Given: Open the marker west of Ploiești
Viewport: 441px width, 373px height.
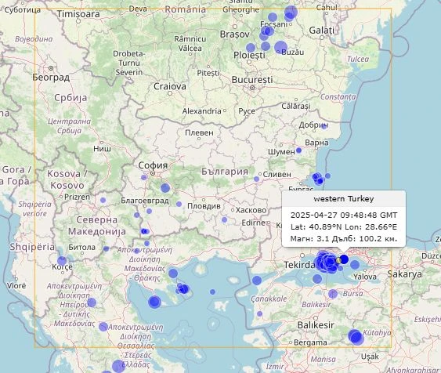Looking at the screenshot, I should point(251,48).
